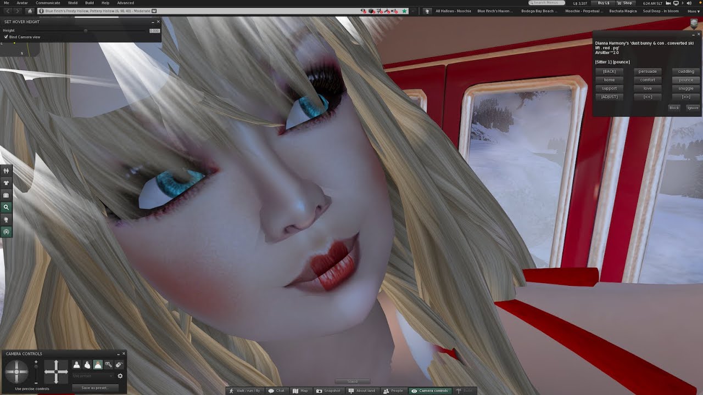
Task: Click the [>>] next page button
Action: pos(686,97)
